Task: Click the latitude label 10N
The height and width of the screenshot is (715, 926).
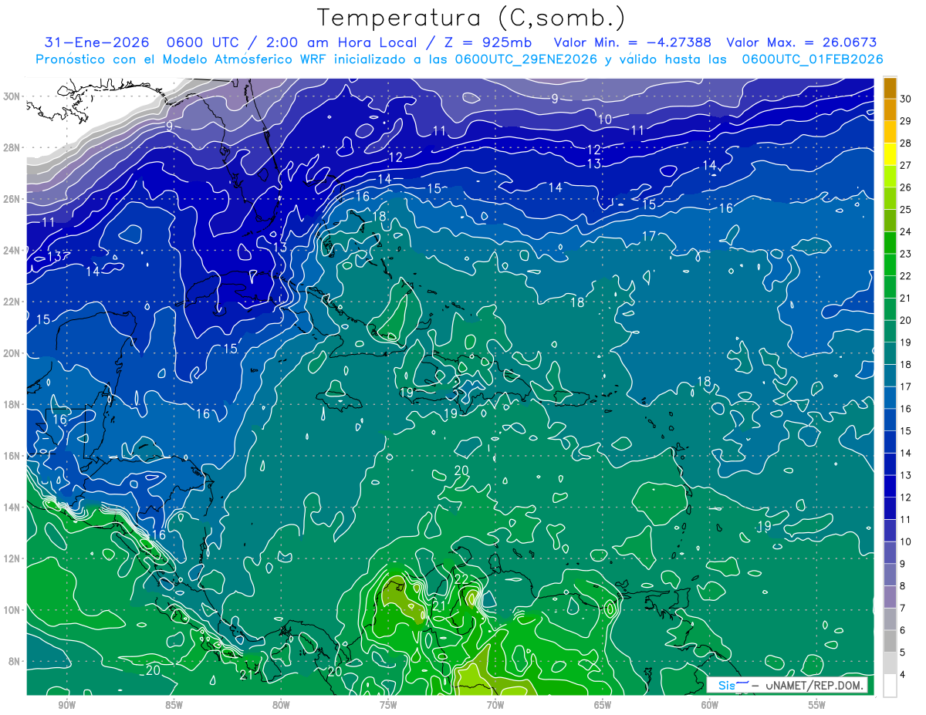Action: coord(12,610)
